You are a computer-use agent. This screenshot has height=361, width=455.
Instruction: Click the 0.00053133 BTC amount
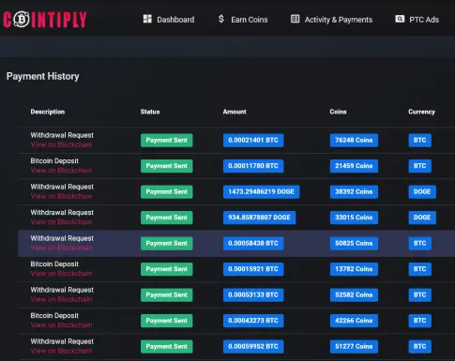[253, 295]
